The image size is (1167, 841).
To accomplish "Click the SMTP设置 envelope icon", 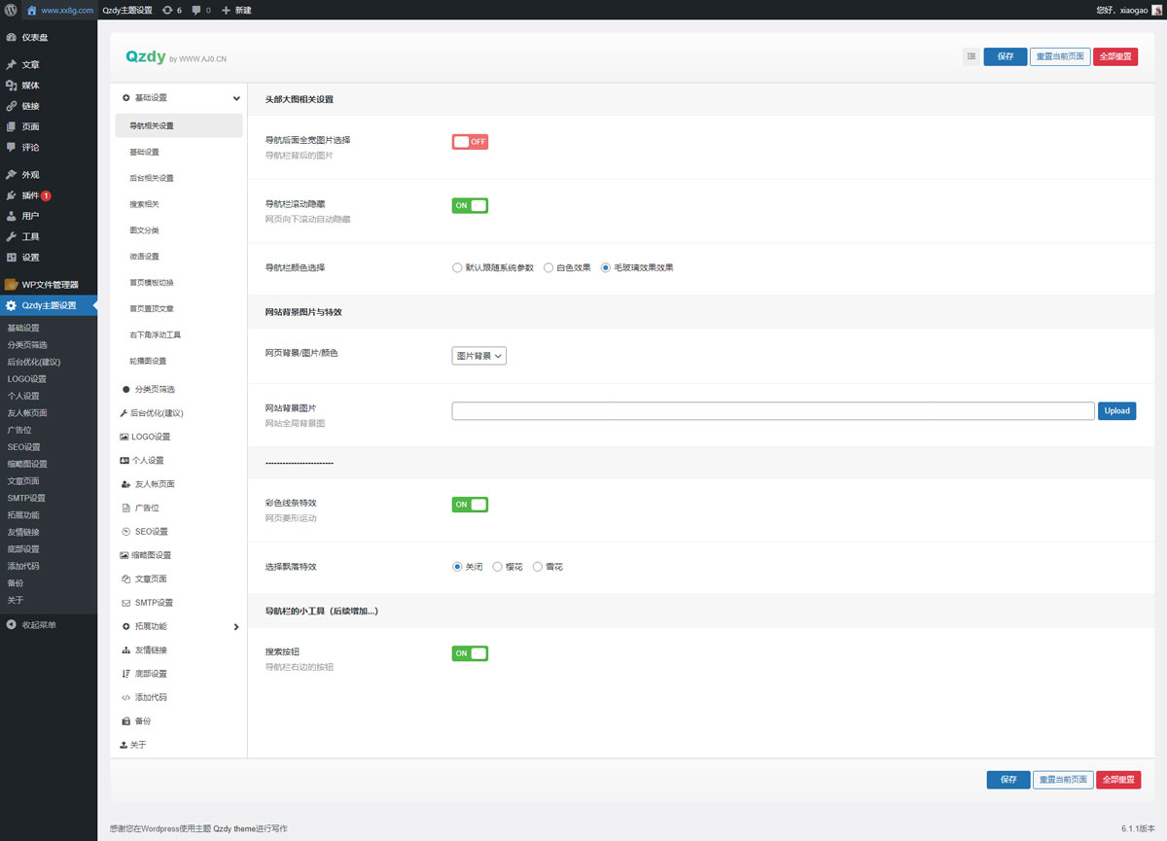I will click(x=125, y=603).
